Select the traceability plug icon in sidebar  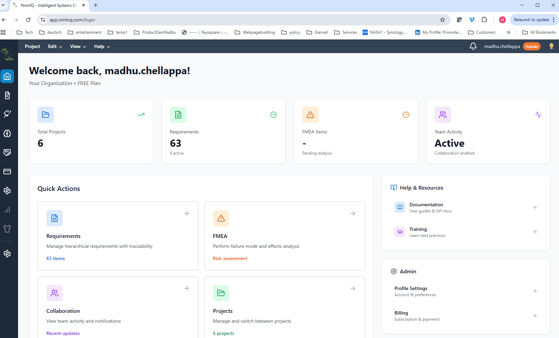(x=7, y=114)
